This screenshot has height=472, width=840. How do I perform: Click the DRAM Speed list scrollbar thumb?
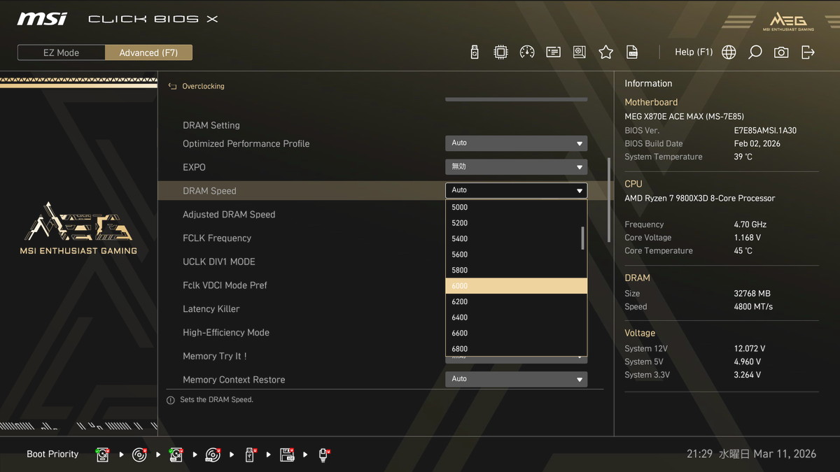582,238
